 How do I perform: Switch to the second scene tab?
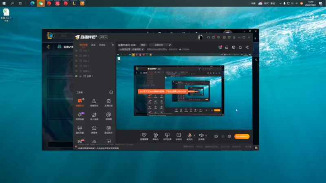click(93, 45)
